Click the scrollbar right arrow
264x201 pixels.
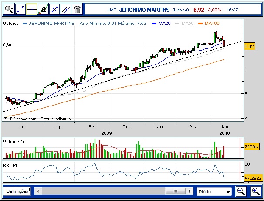click(190, 191)
